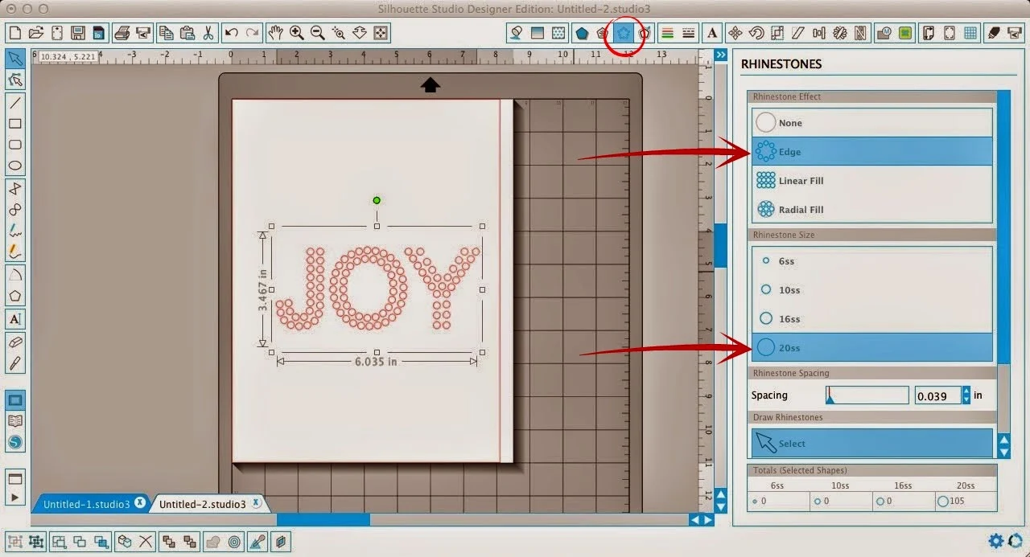The image size is (1030, 557).
Task: Select the Eraser tool
Action: tap(14, 342)
